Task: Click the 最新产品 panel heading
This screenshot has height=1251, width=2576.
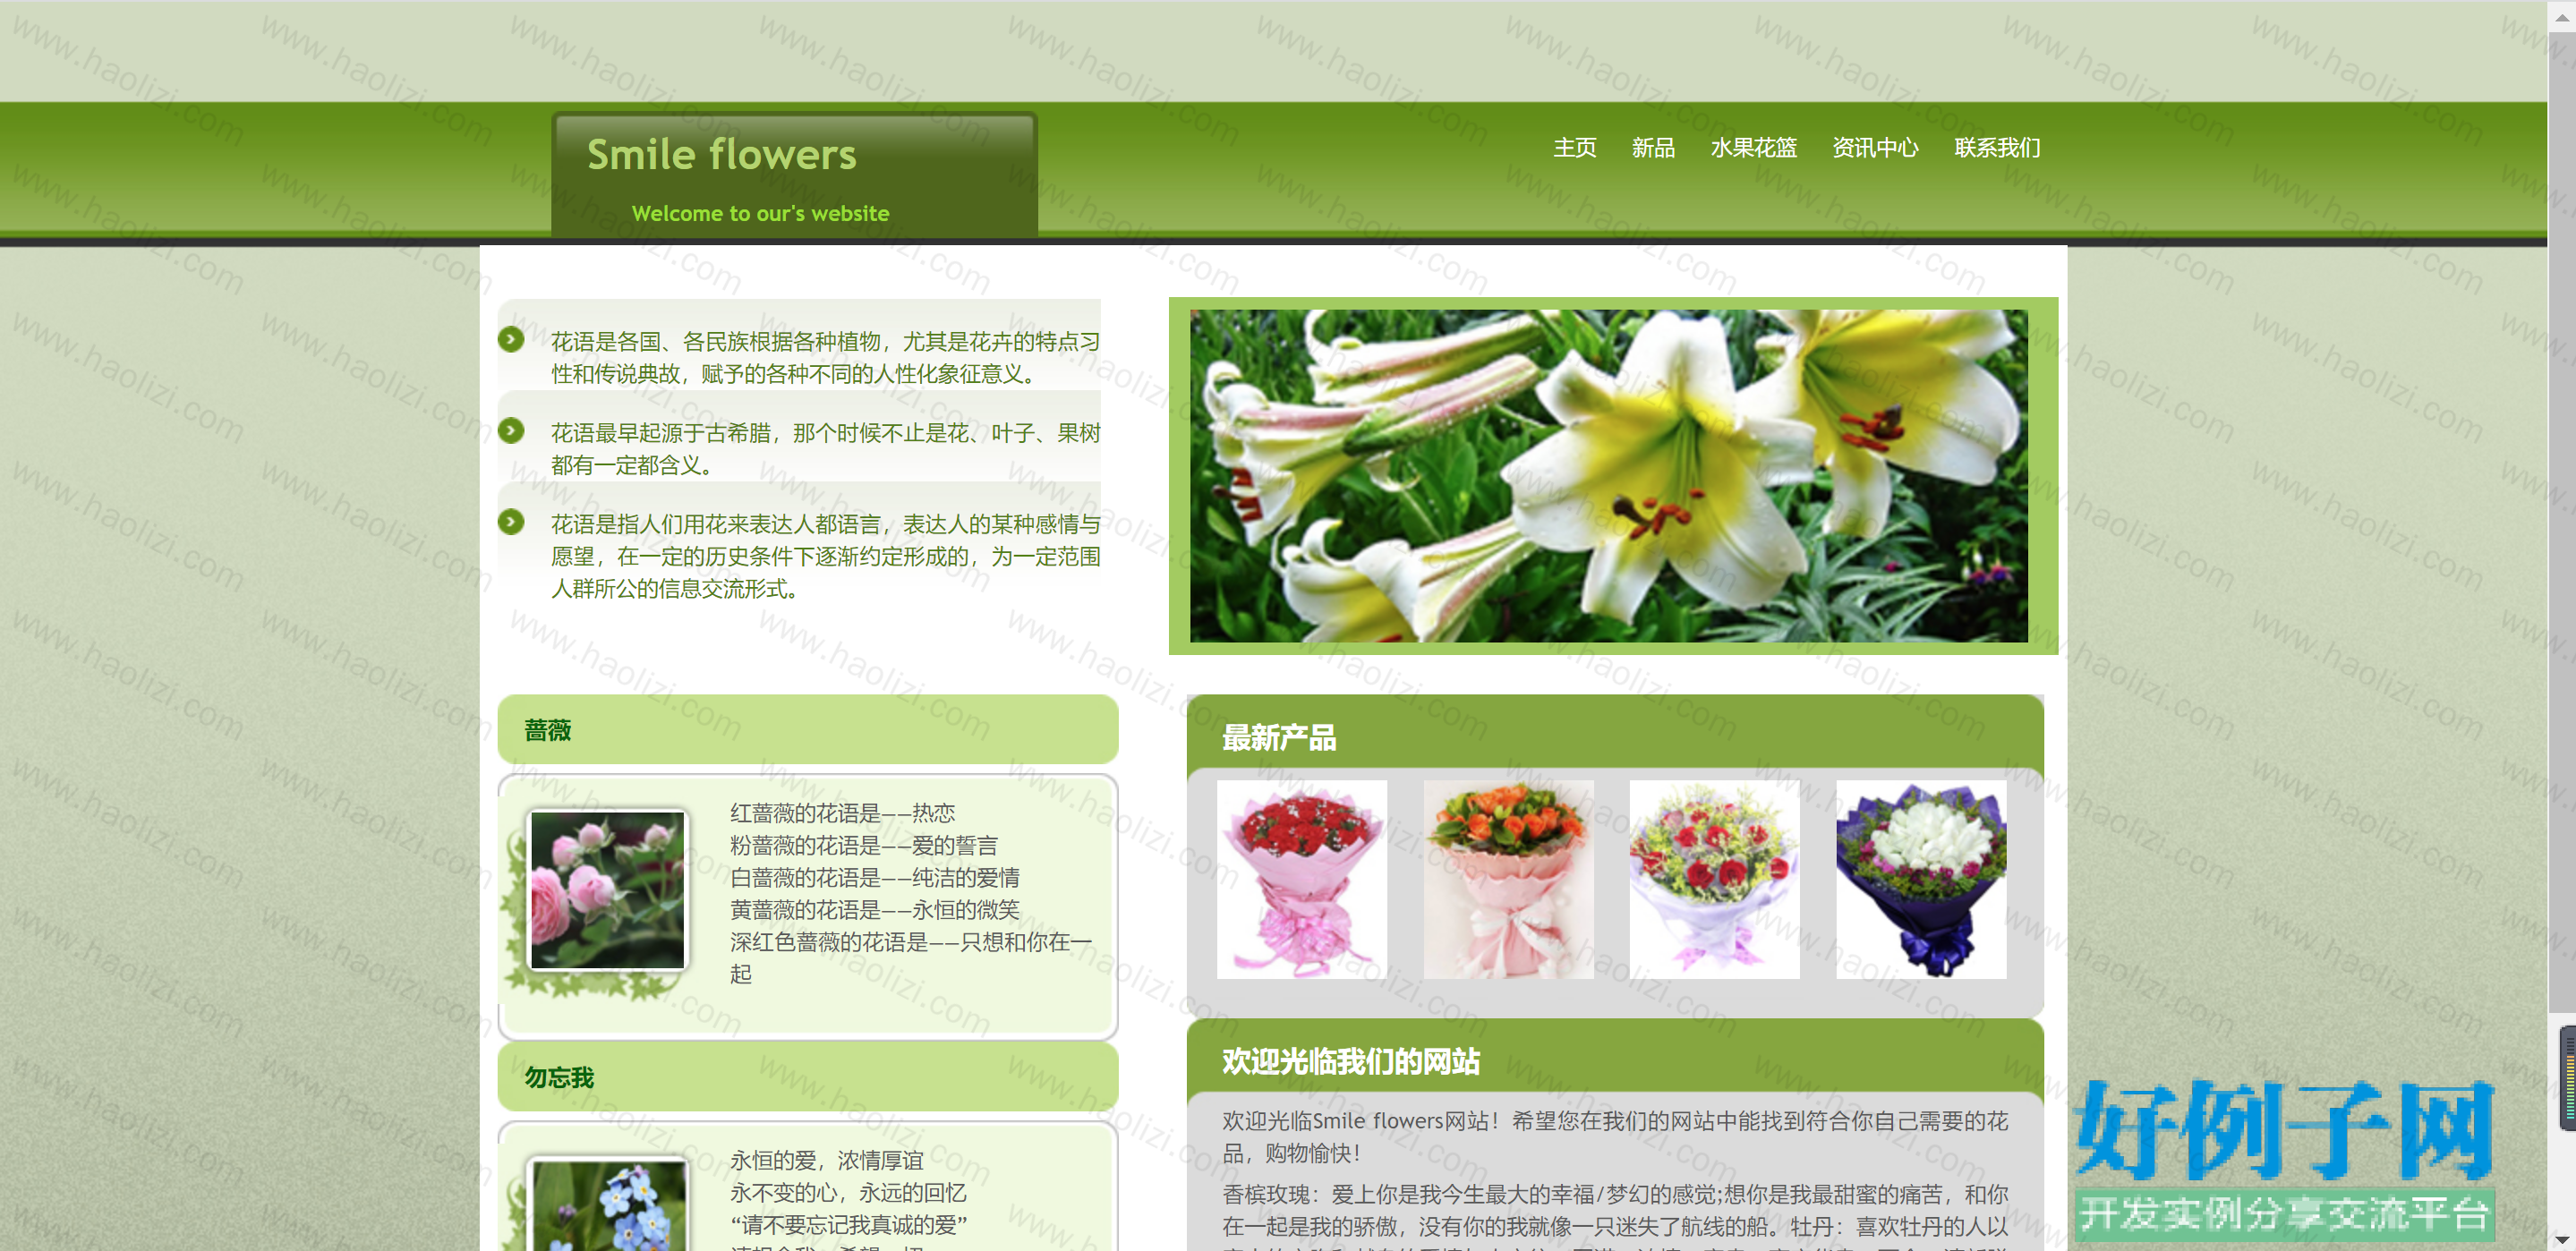Action: 1279,738
